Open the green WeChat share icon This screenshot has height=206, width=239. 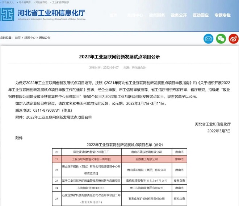221,38
